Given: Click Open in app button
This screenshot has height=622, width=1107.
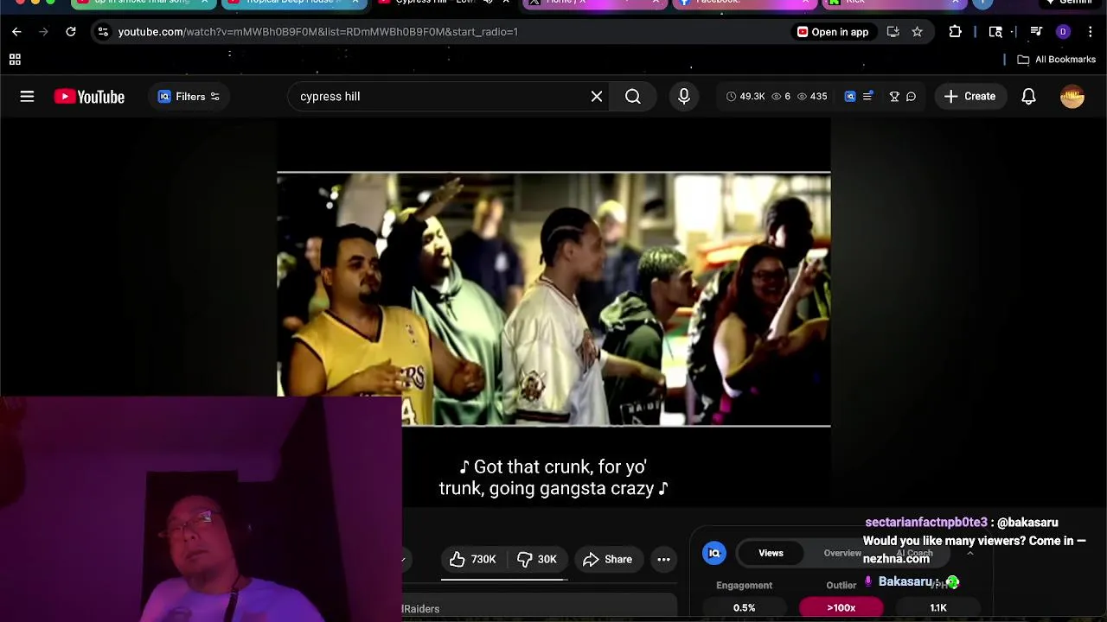Looking at the screenshot, I should point(833,32).
